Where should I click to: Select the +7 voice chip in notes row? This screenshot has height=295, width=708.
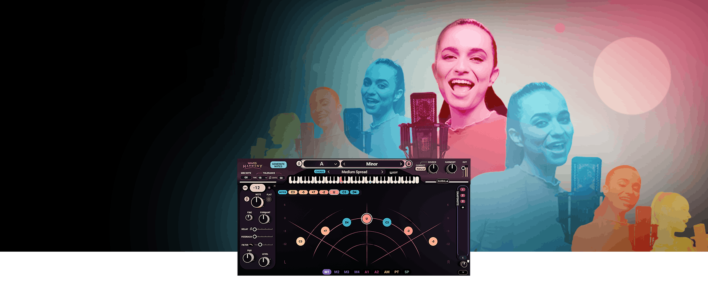pyautogui.click(x=313, y=192)
